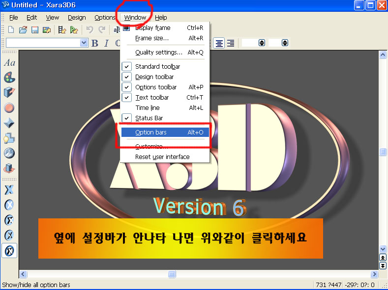Click the second spinner arrows in text toolbar
Viewport: 388px width, 290px height.
point(285,43)
